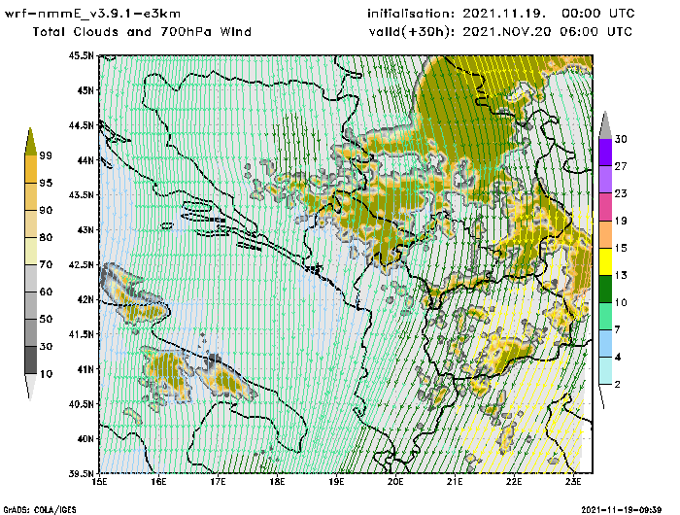
Task: Click the 43.5N latitude label
Action: tap(81, 194)
